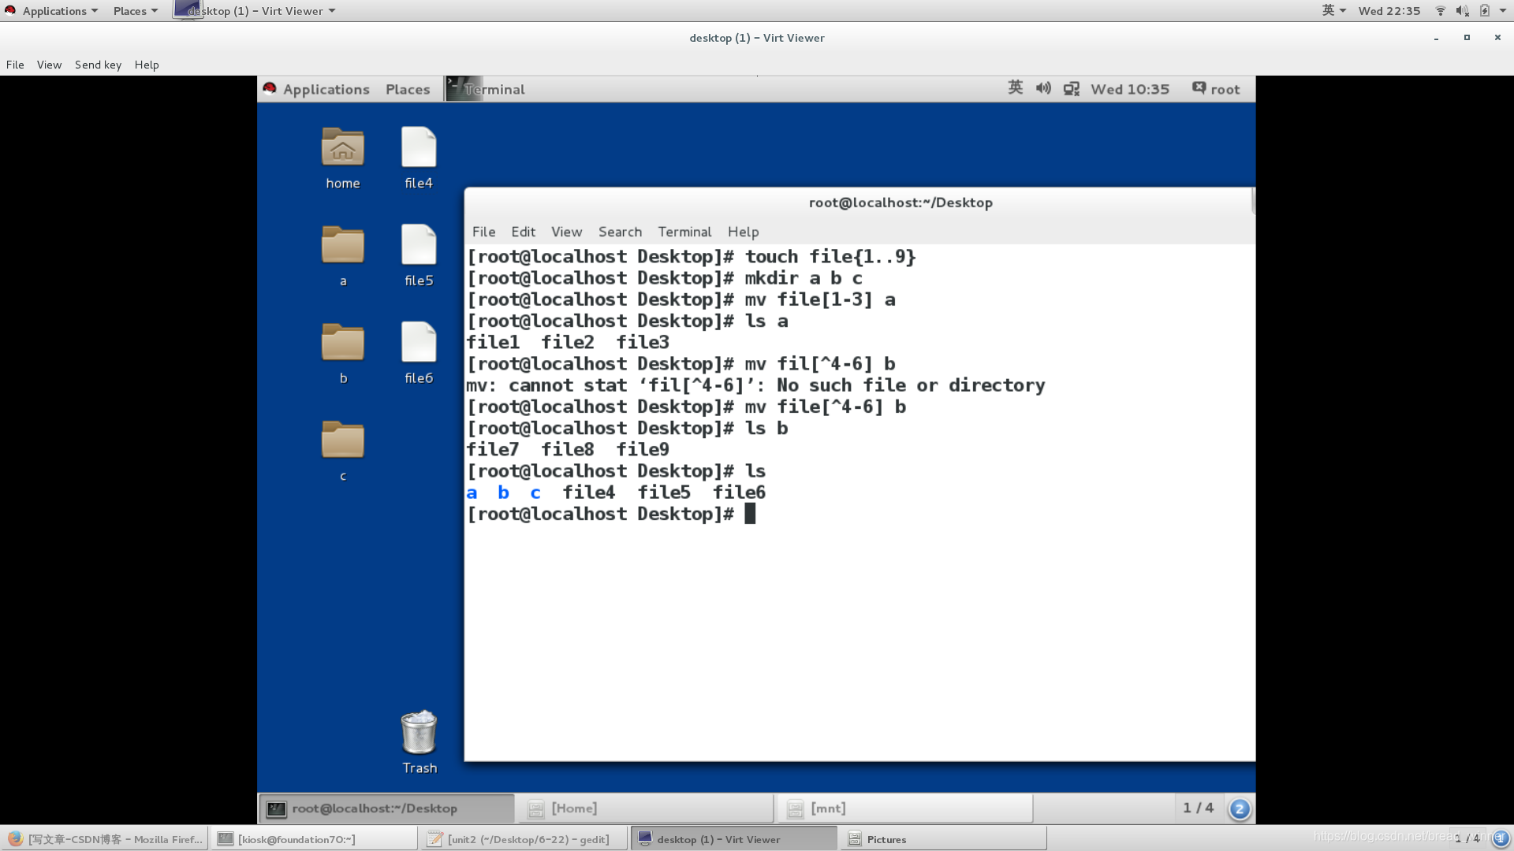1514x851 pixels.
Task: Open terminal Edit menu
Action: (523, 232)
